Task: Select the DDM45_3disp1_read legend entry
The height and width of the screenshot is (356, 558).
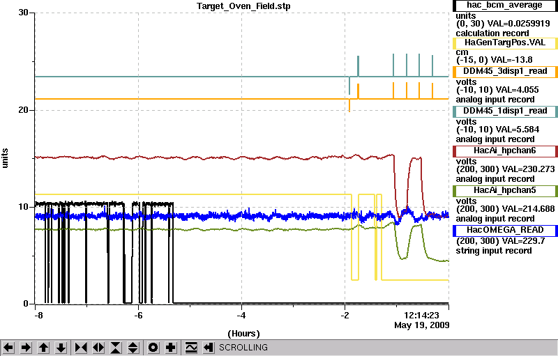Action: pos(504,72)
